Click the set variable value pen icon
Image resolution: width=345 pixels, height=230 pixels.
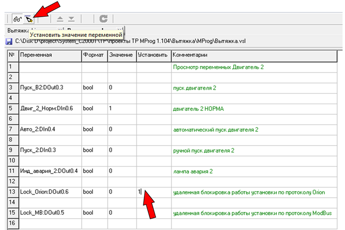point(29,19)
